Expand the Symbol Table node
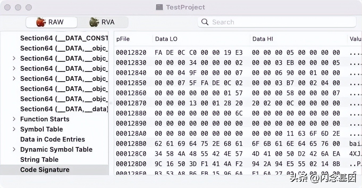The height and width of the screenshot is (188, 362). [x=14, y=129]
